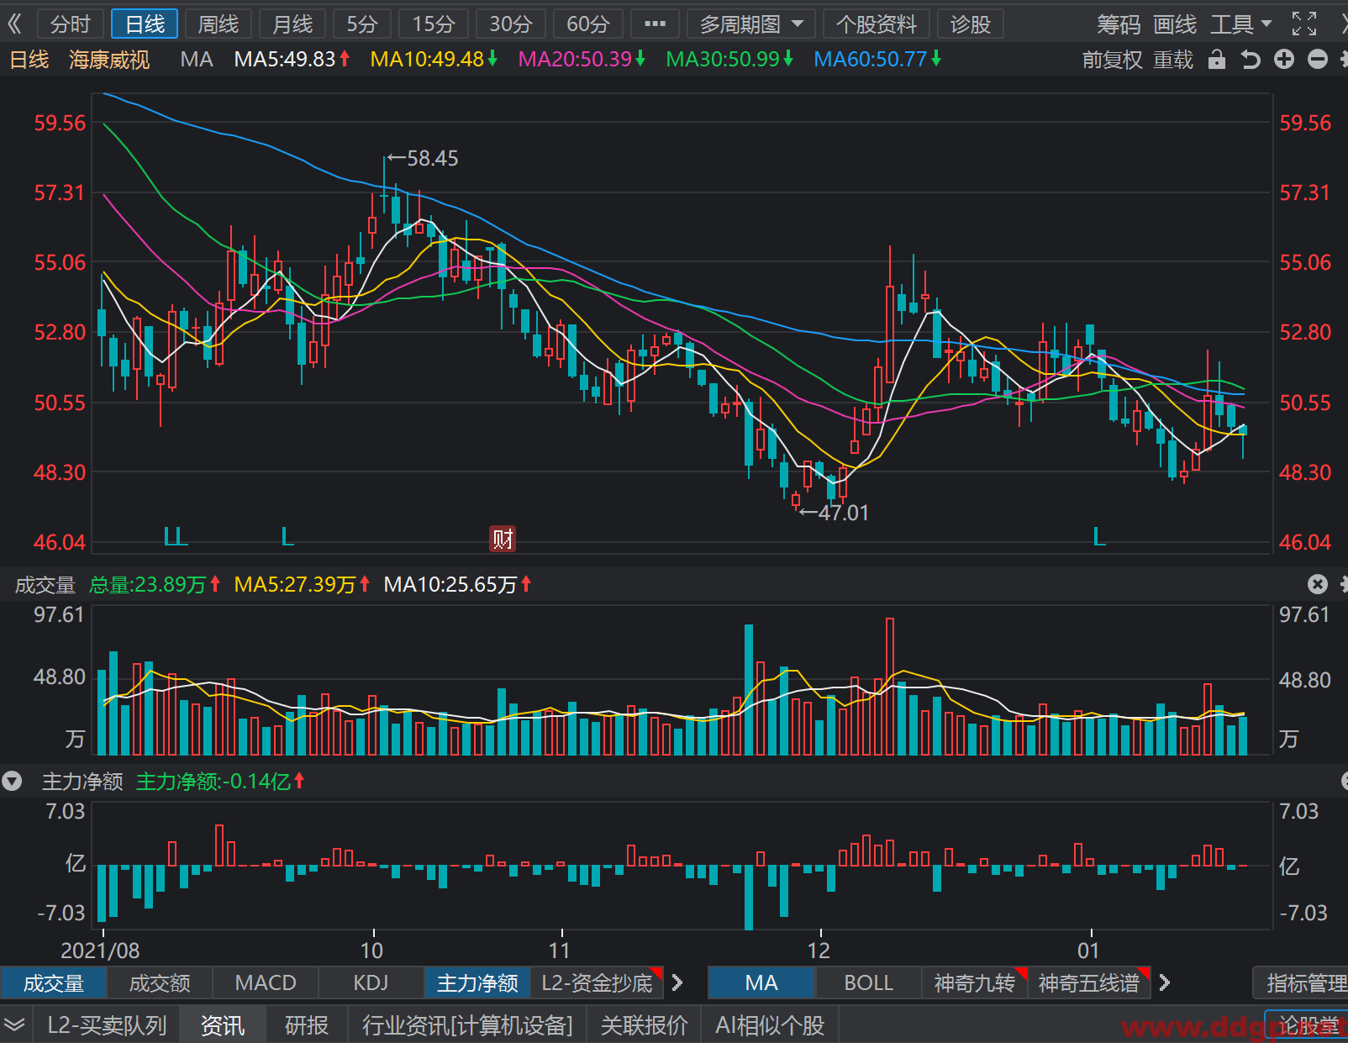Switch to the MACD indicator tab
Image resolution: width=1348 pixels, height=1043 pixels.
[x=266, y=982]
